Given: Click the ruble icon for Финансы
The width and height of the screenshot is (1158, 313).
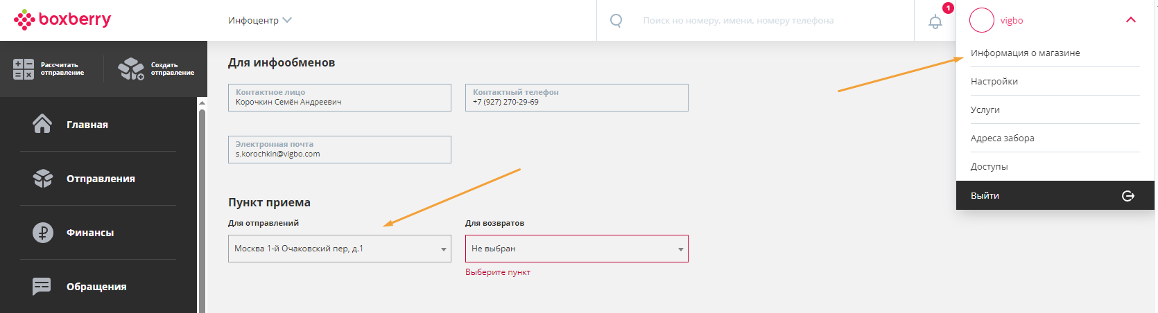Looking at the screenshot, I should click(x=43, y=233).
